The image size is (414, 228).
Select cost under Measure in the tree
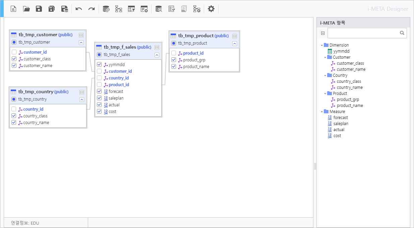click(337, 136)
